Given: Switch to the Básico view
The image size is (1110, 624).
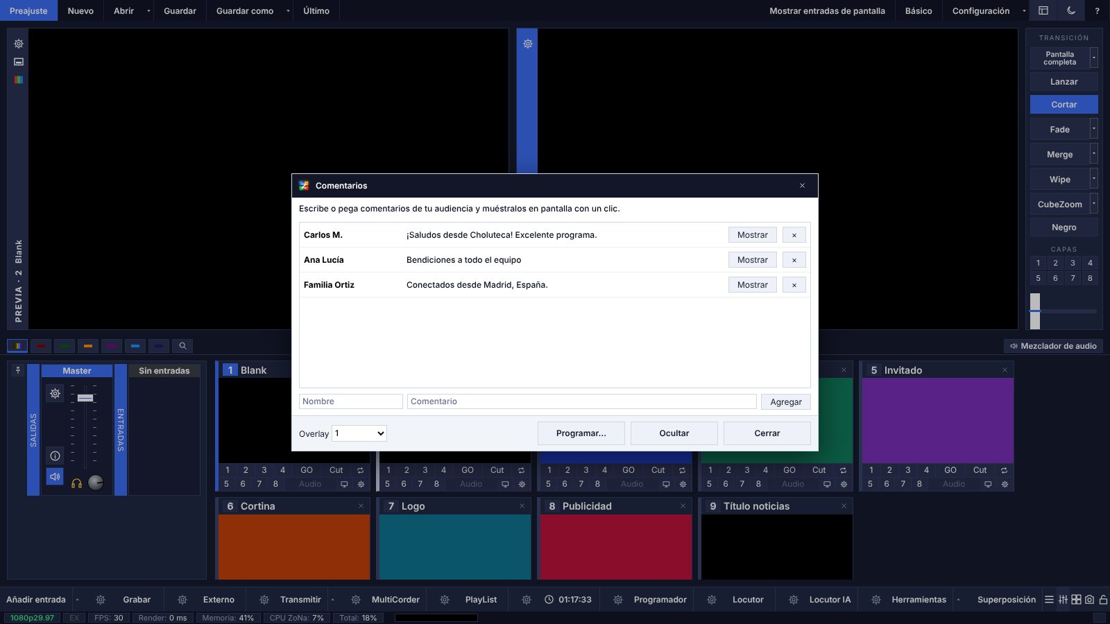Looking at the screenshot, I should [919, 10].
